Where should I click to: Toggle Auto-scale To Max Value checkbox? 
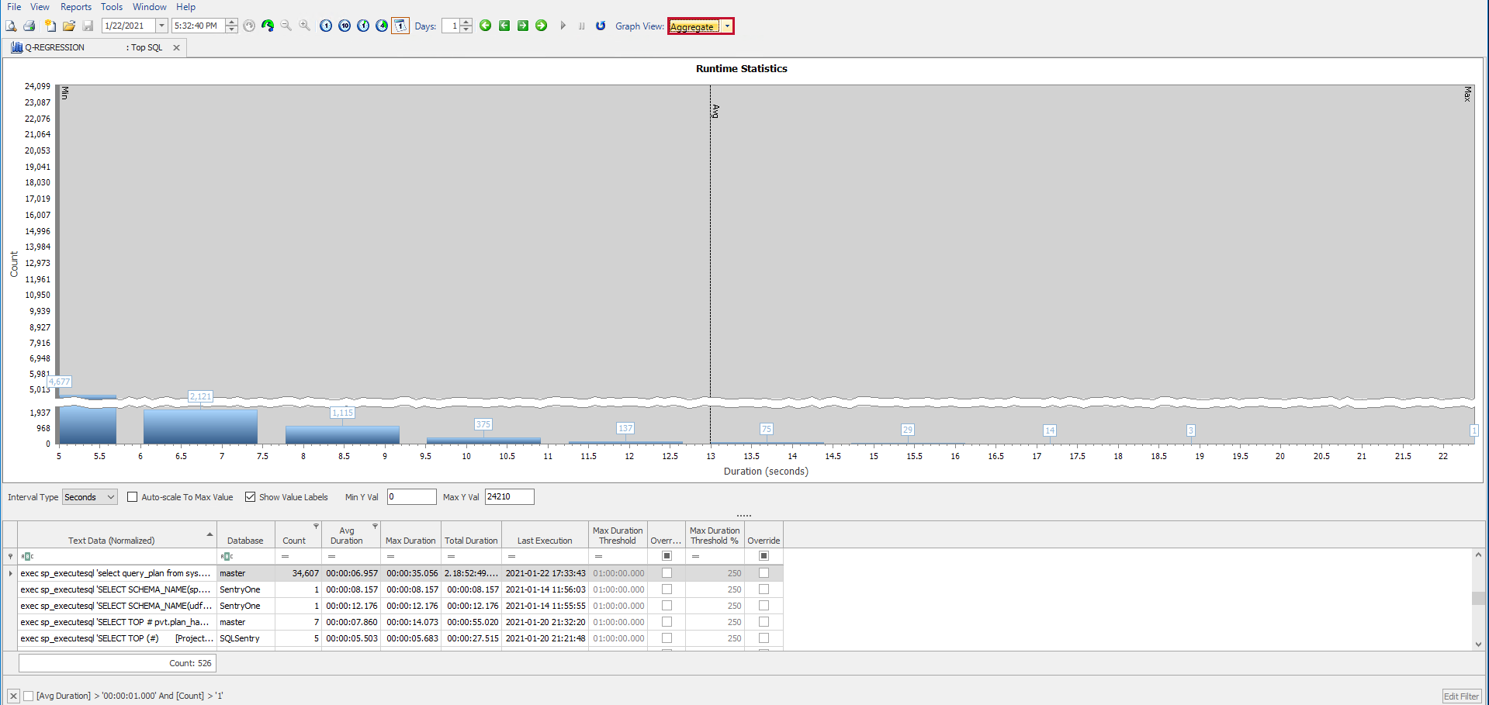[x=132, y=497]
